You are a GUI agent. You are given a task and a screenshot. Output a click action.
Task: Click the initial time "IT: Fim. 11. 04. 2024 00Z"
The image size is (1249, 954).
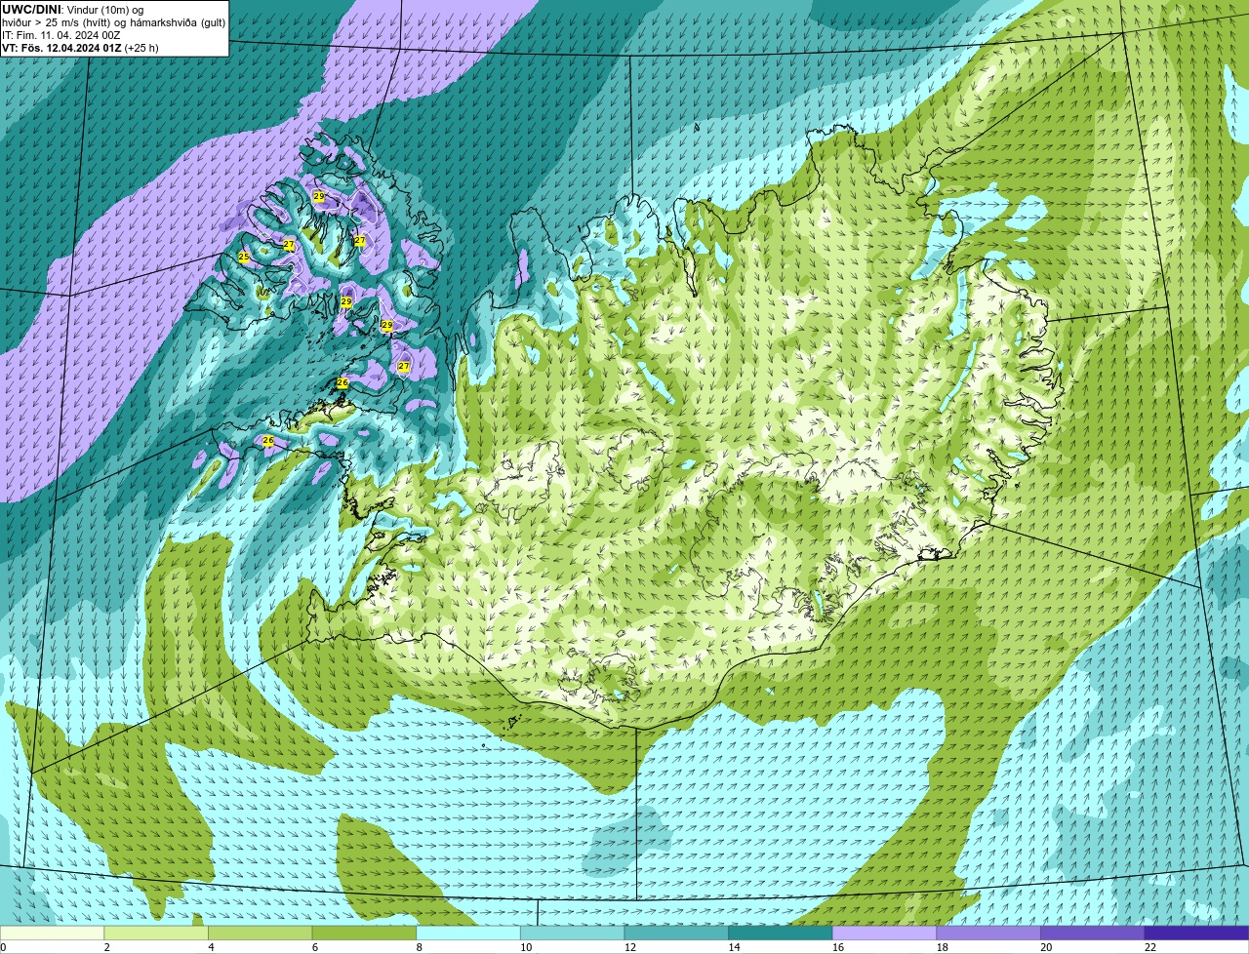pos(61,34)
